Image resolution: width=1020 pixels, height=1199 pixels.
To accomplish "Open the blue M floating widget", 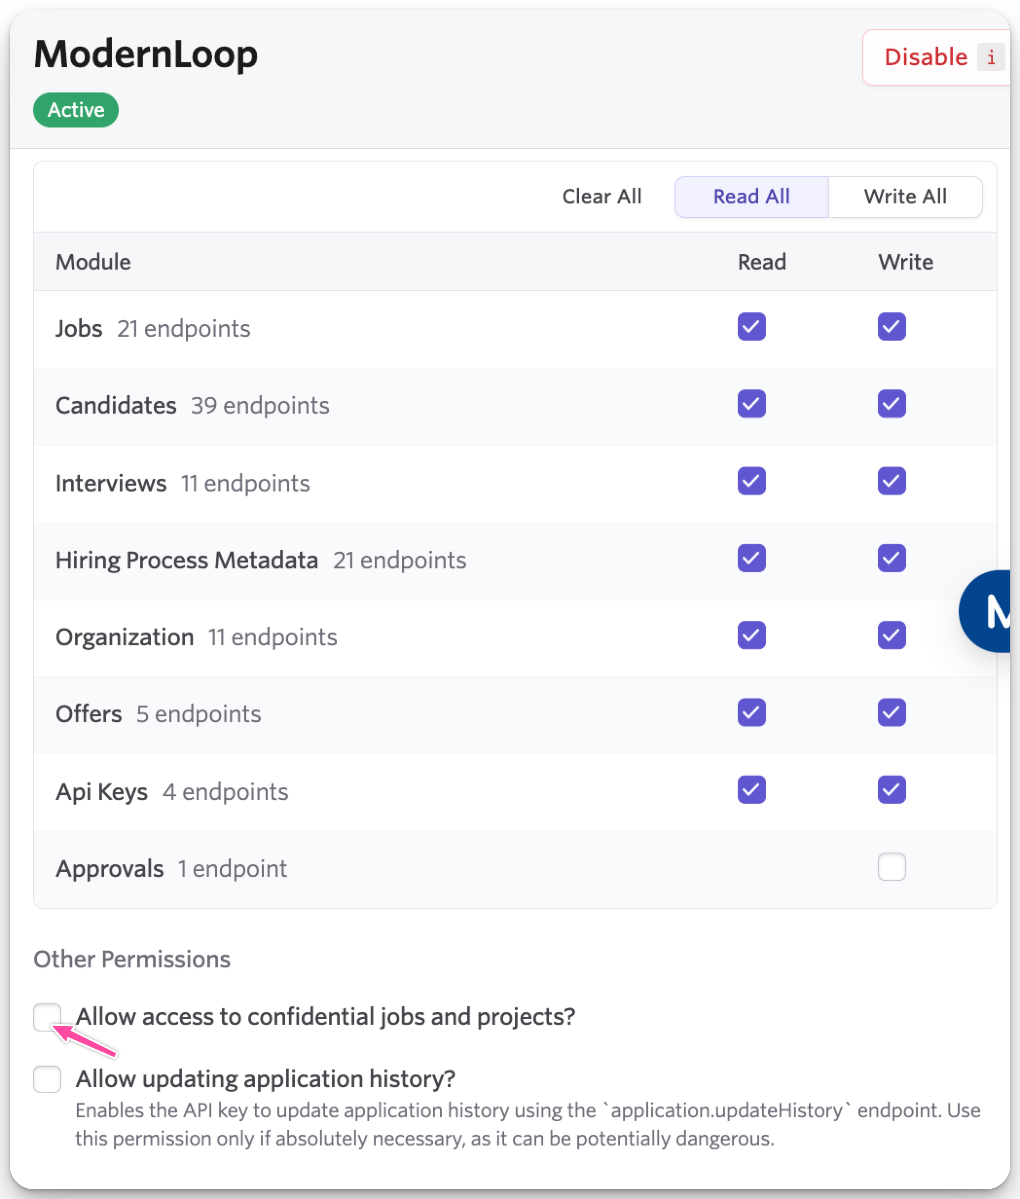I will pyautogui.click(x=985, y=612).
